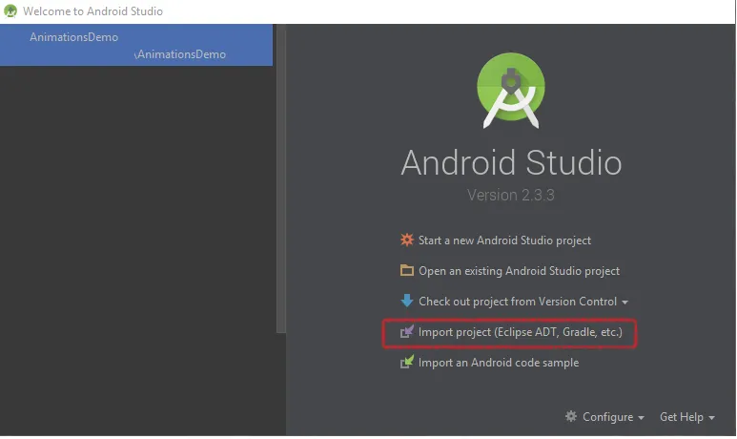Open an existing Android Studio project
Screen dimensions: 737x439
(519, 271)
